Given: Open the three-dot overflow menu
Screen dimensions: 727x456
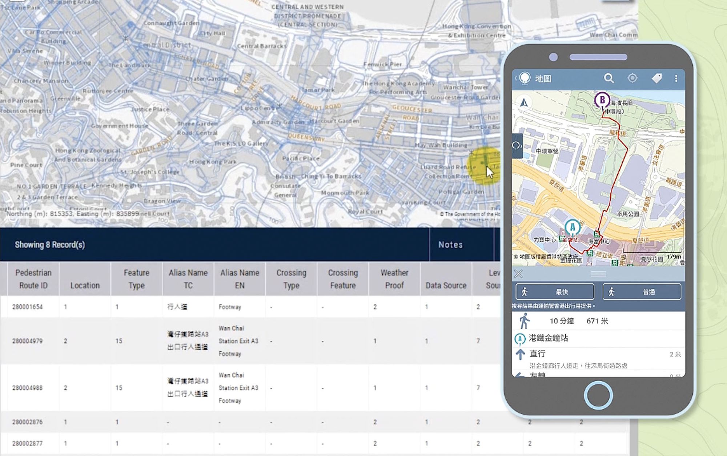Looking at the screenshot, I should pyautogui.click(x=676, y=78).
